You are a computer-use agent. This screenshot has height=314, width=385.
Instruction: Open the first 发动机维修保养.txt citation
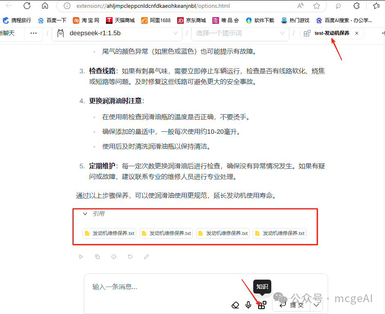(x=109, y=233)
